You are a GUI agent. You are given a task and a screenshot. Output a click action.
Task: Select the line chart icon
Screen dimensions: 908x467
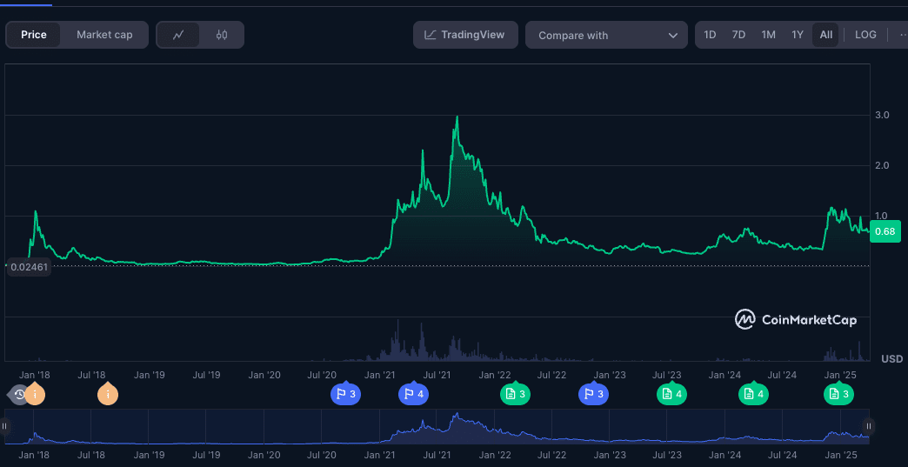[x=178, y=35]
